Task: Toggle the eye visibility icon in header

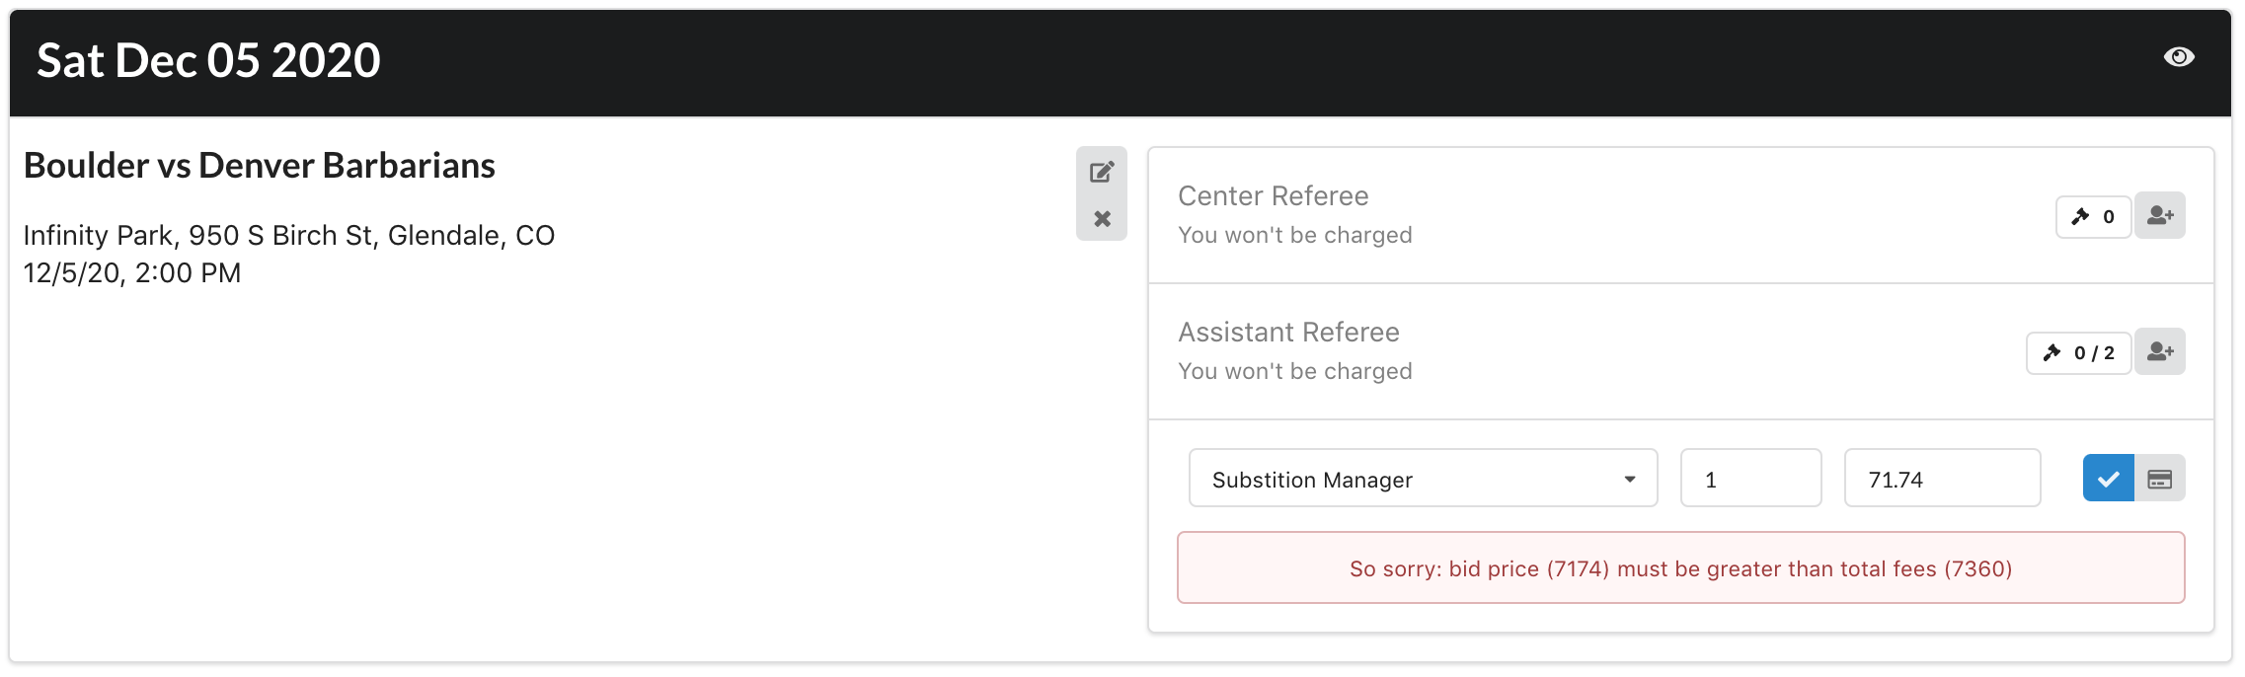Action: tap(2178, 57)
